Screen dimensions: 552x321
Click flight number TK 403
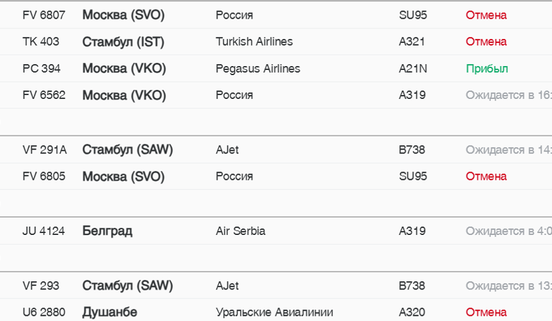[40, 42]
